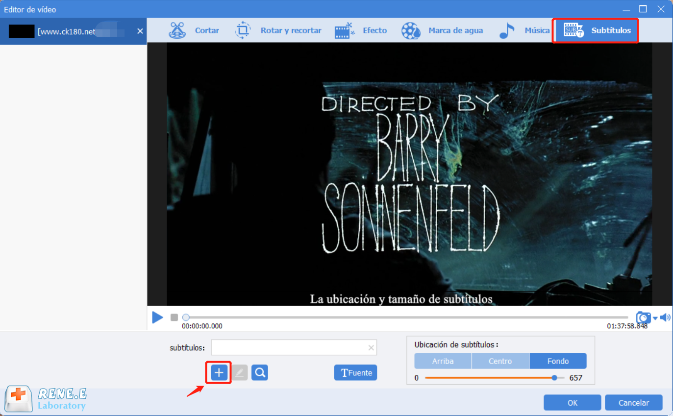Click the video preview area
This screenshot has height=416, width=673.
(409, 174)
